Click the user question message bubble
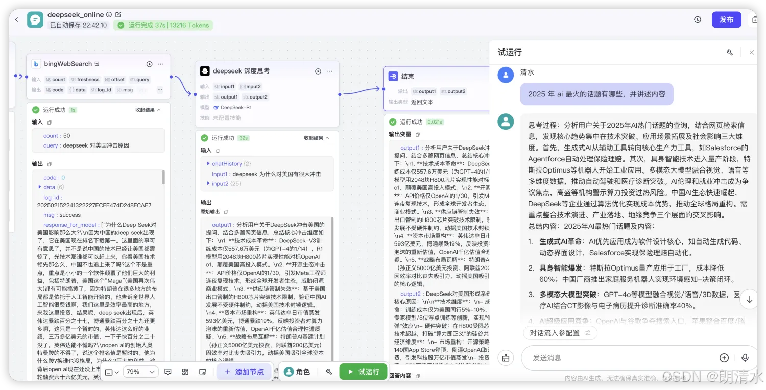The height and width of the screenshot is (390, 766). point(596,94)
